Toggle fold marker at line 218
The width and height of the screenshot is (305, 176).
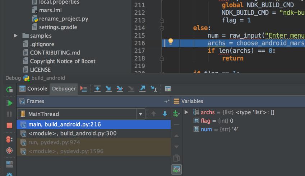[x=162, y=58]
